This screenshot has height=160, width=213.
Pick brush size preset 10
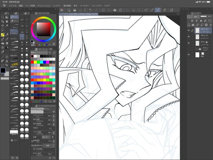tap(27, 50)
